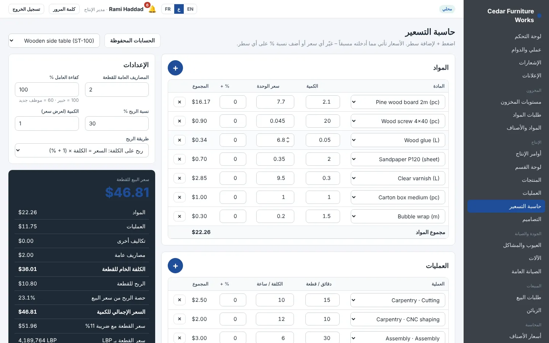Viewport: 549px width, 343px height.
Task: Edit the profit percentage field showing 30
Action: tap(117, 124)
